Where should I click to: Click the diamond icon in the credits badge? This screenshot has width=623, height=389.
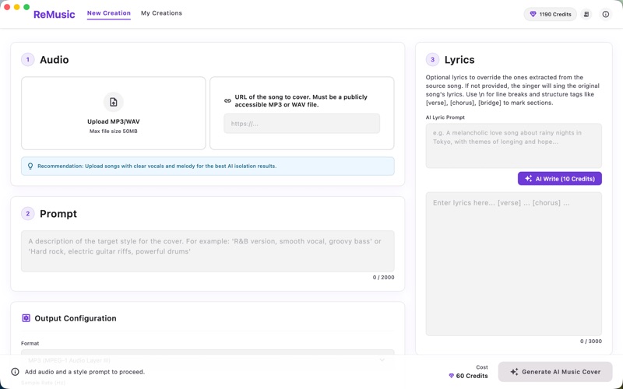[533, 14]
